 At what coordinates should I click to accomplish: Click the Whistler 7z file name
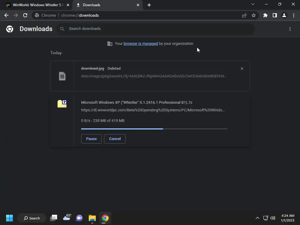[x=137, y=102]
